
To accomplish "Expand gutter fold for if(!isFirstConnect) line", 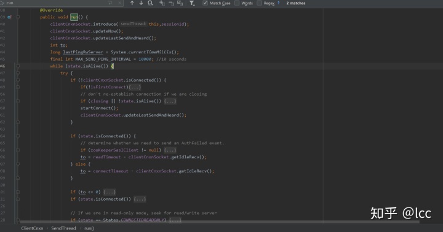I will (18, 87).
